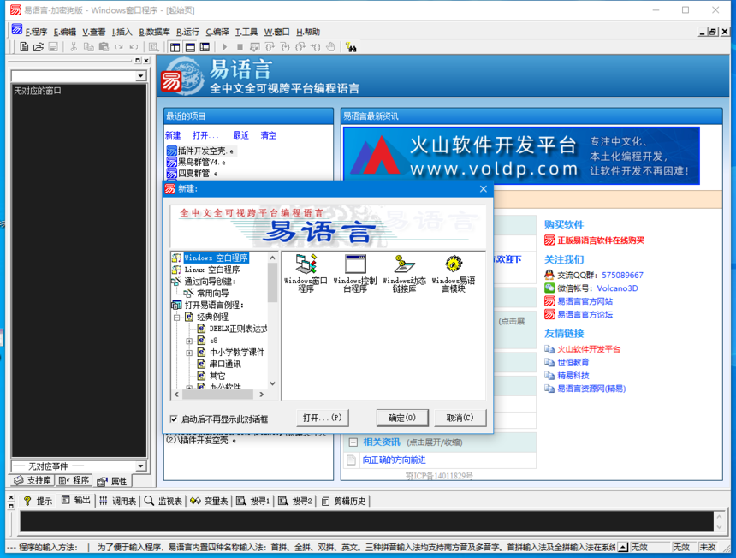Open the 向正确的方向前进 news link
Screen dimensions: 736x558
[395, 460]
